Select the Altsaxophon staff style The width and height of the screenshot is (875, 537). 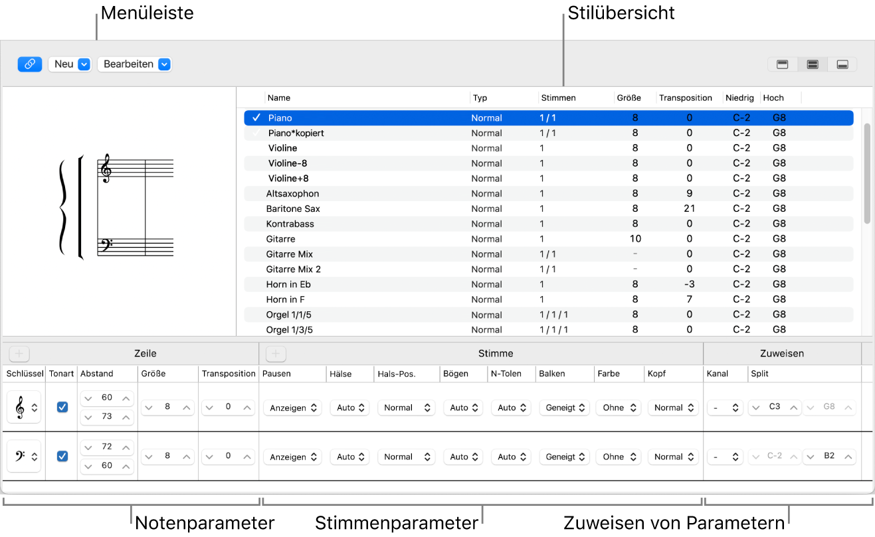(292, 194)
